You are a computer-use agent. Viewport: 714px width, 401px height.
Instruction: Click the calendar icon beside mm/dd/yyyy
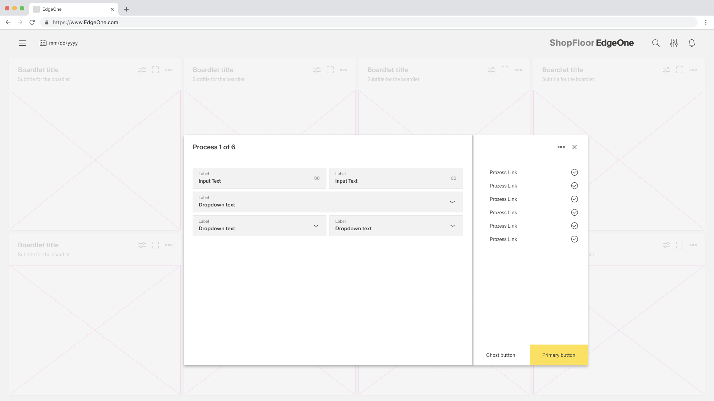click(x=43, y=43)
